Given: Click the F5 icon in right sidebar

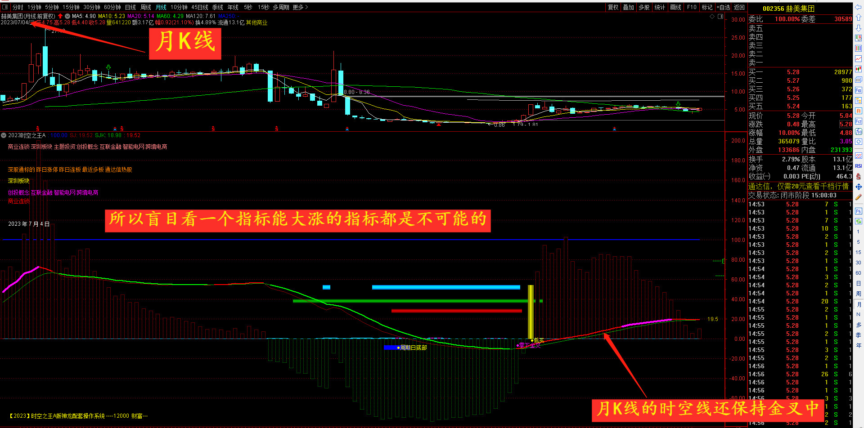Looking at the screenshot, I should (x=859, y=211).
